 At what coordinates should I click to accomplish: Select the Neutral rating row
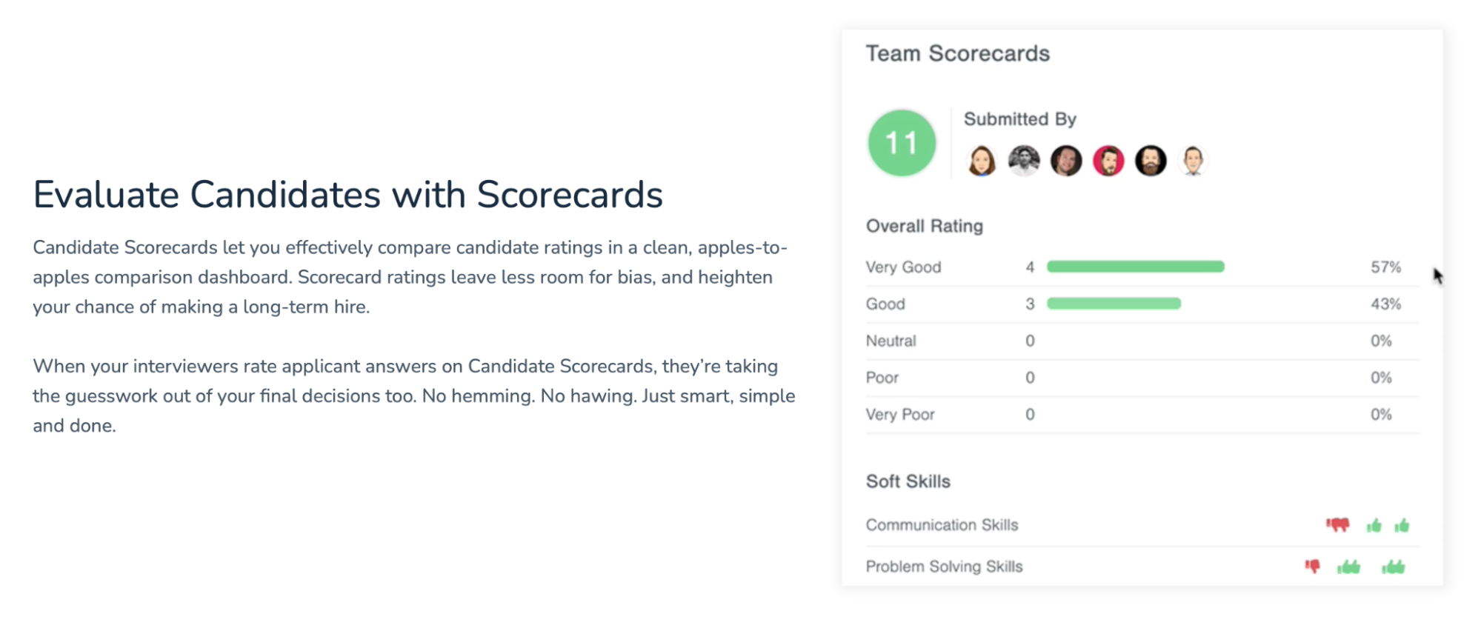[x=1142, y=341]
